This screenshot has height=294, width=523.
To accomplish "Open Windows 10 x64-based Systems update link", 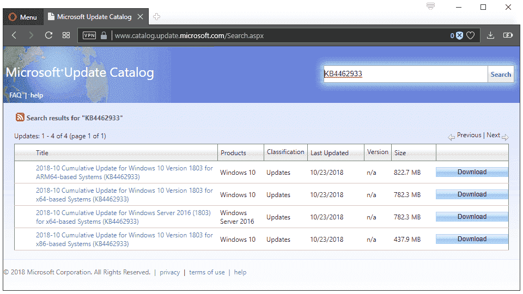I will point(124,195).
